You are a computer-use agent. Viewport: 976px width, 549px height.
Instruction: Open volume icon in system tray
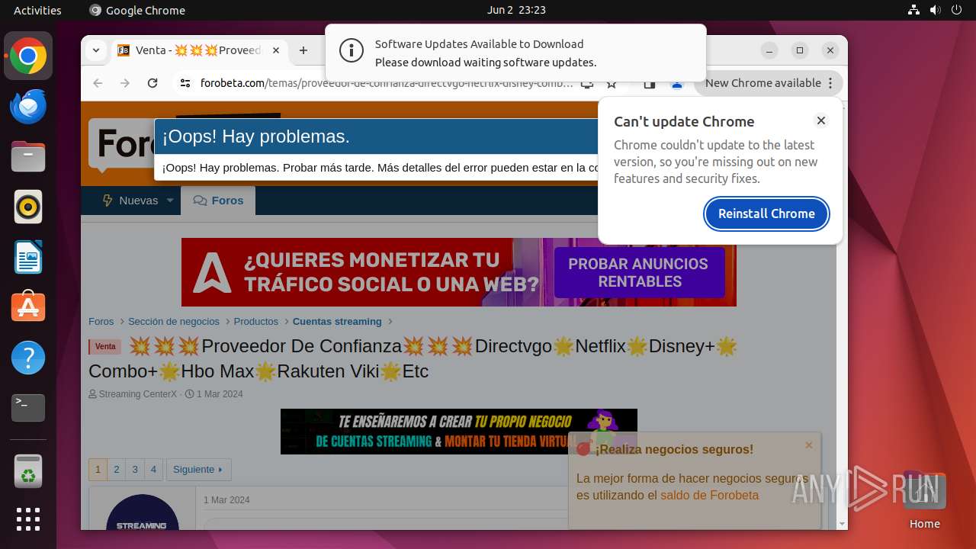[935, 10]
